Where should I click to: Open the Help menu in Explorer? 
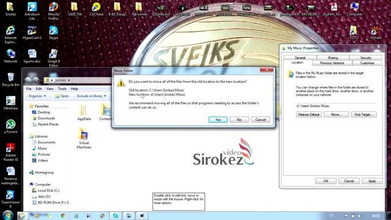(75, 89)
